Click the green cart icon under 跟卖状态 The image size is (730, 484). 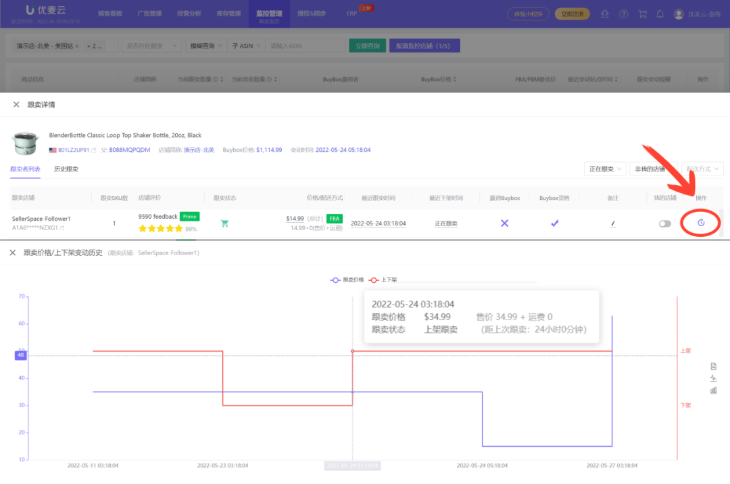tap(224, 223)
